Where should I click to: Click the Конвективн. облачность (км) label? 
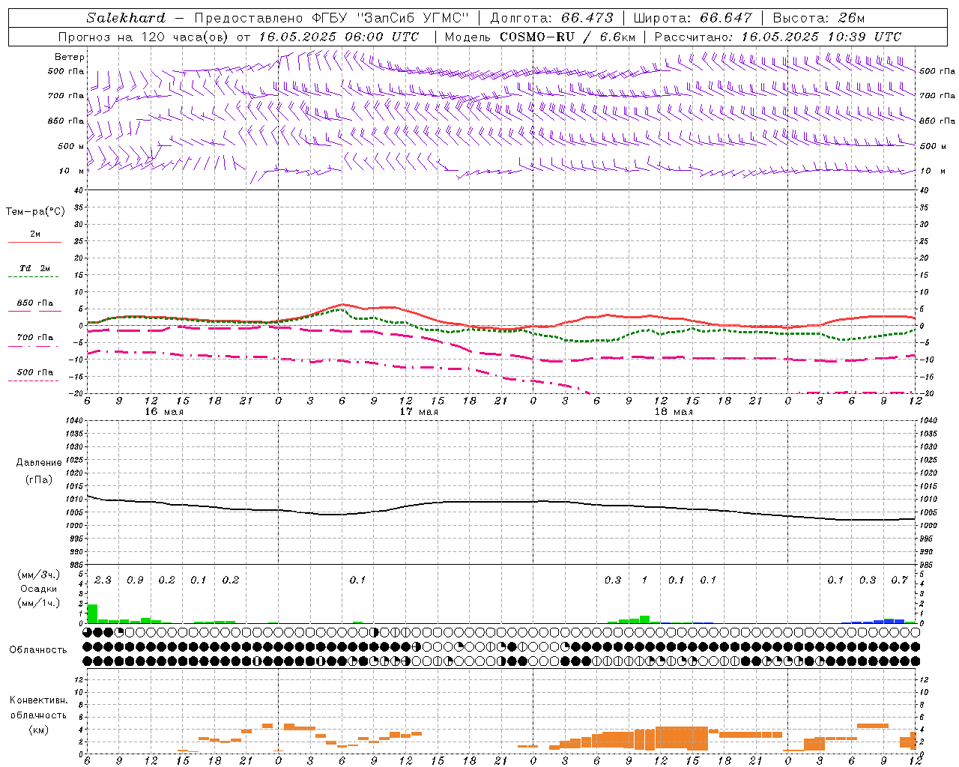tap(38, 715)
